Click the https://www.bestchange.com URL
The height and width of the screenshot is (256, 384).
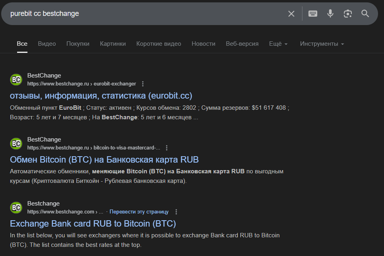coord(61,212)
